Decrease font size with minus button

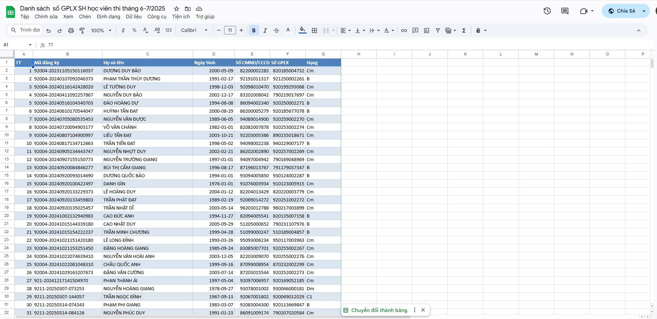pyautogui.click(x=219, y=31)
